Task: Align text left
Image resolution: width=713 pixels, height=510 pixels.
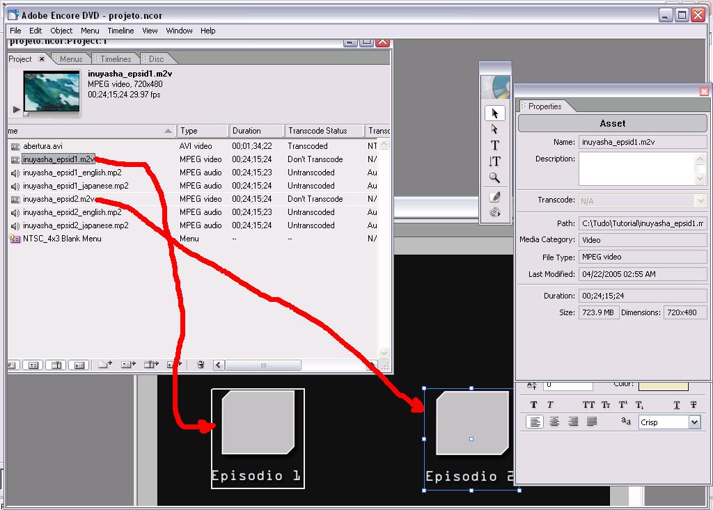Action: [535, 422]
